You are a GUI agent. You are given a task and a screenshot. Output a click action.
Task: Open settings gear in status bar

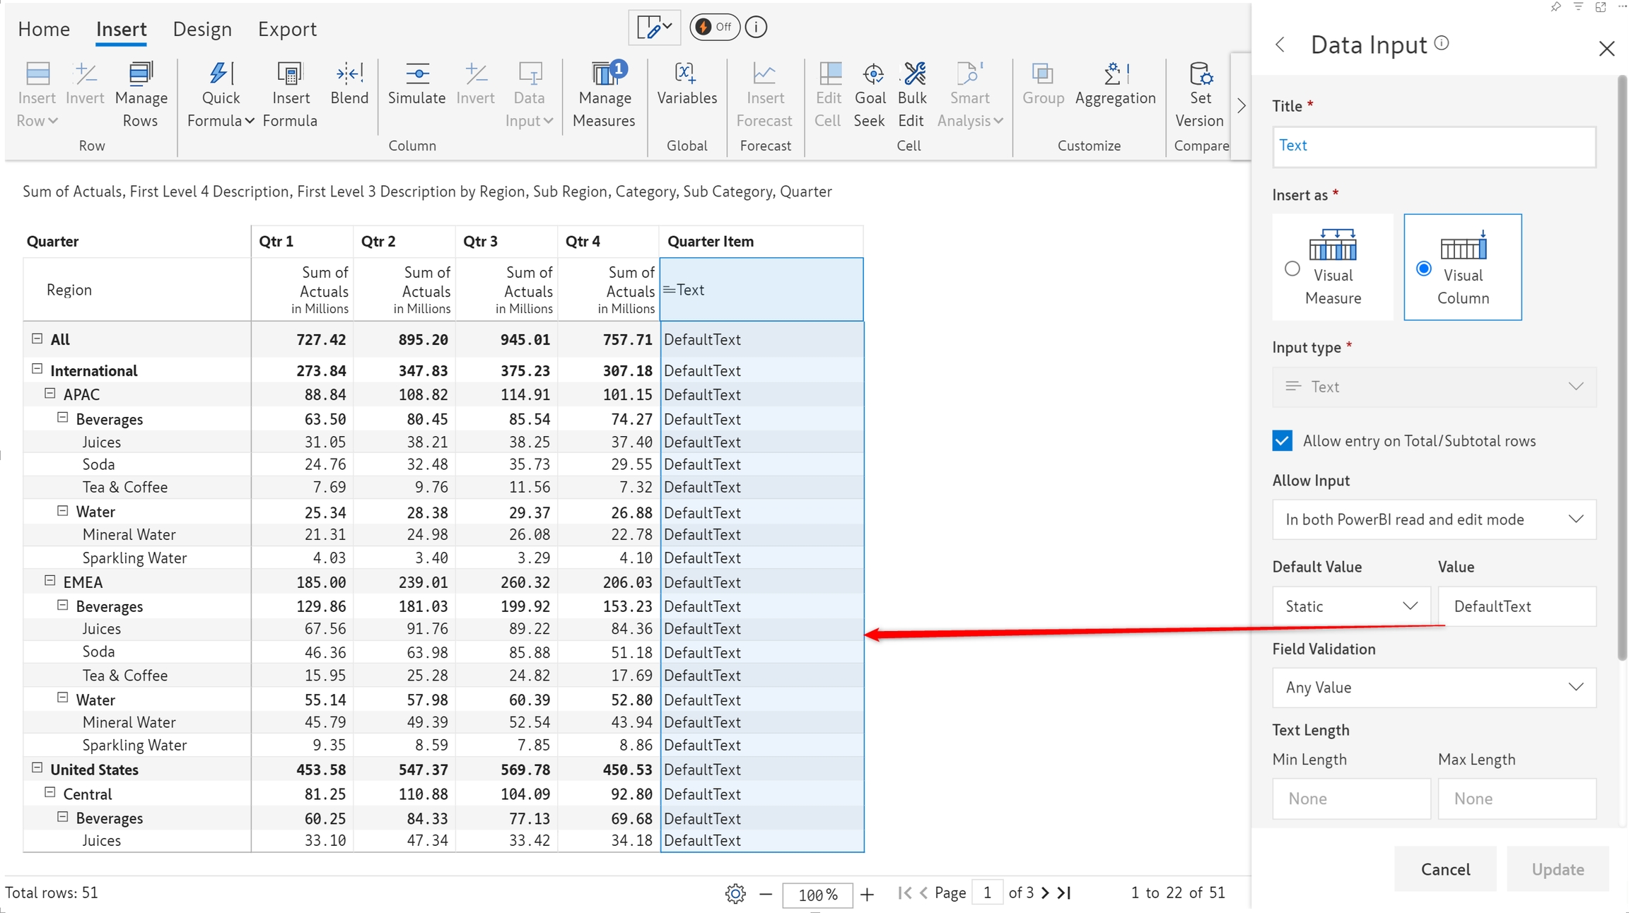[x=735, y=894]
